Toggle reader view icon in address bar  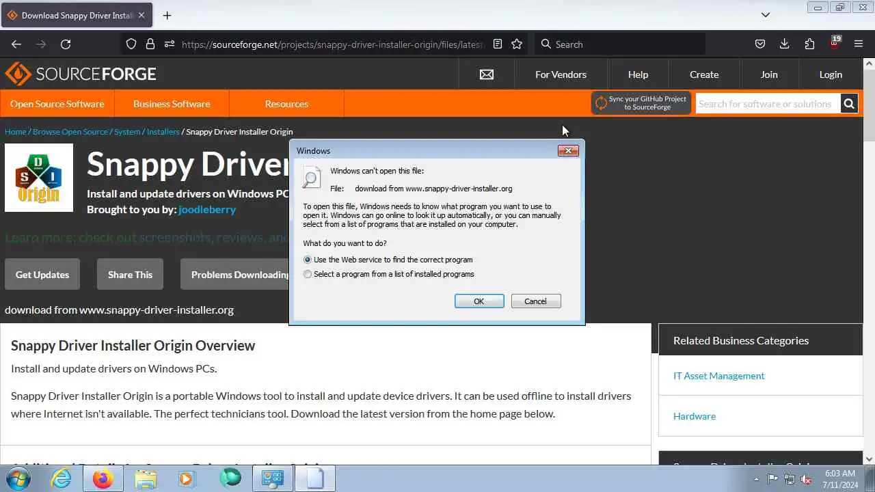[498, 44]
